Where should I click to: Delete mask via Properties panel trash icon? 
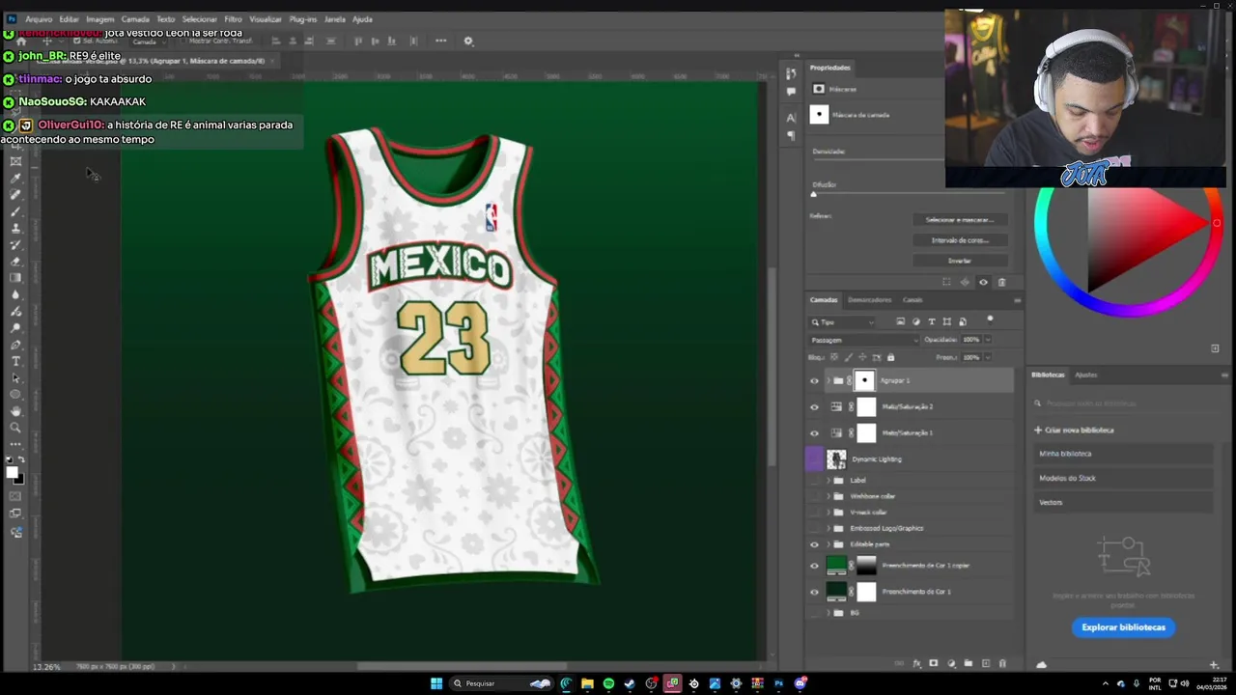click(1001, 282)
